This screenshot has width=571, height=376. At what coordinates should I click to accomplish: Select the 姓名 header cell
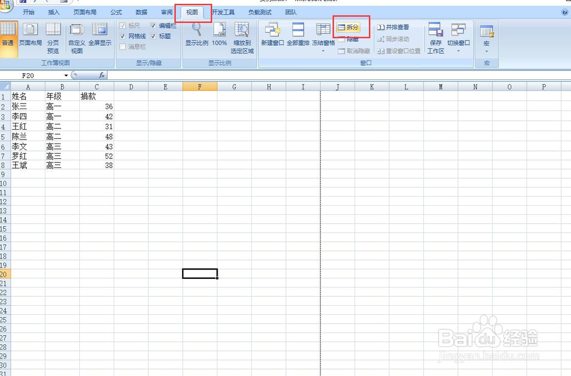click(x=28, y=96)
